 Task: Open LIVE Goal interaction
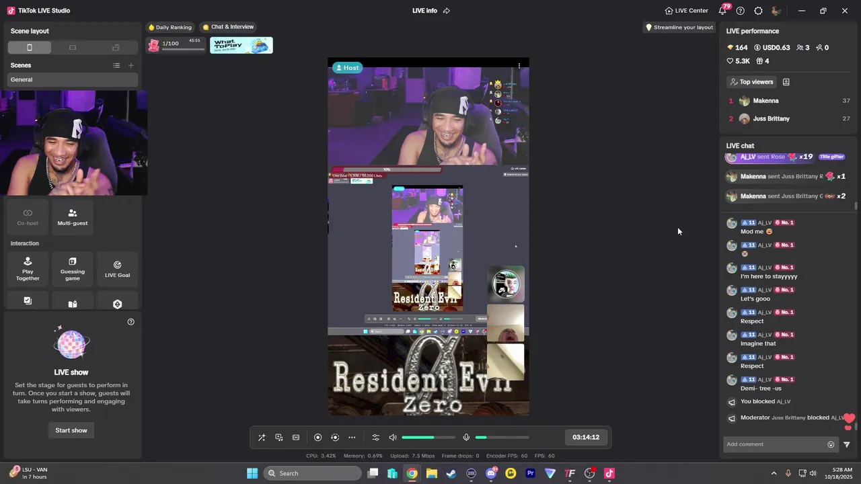click(x=117, y=269)
